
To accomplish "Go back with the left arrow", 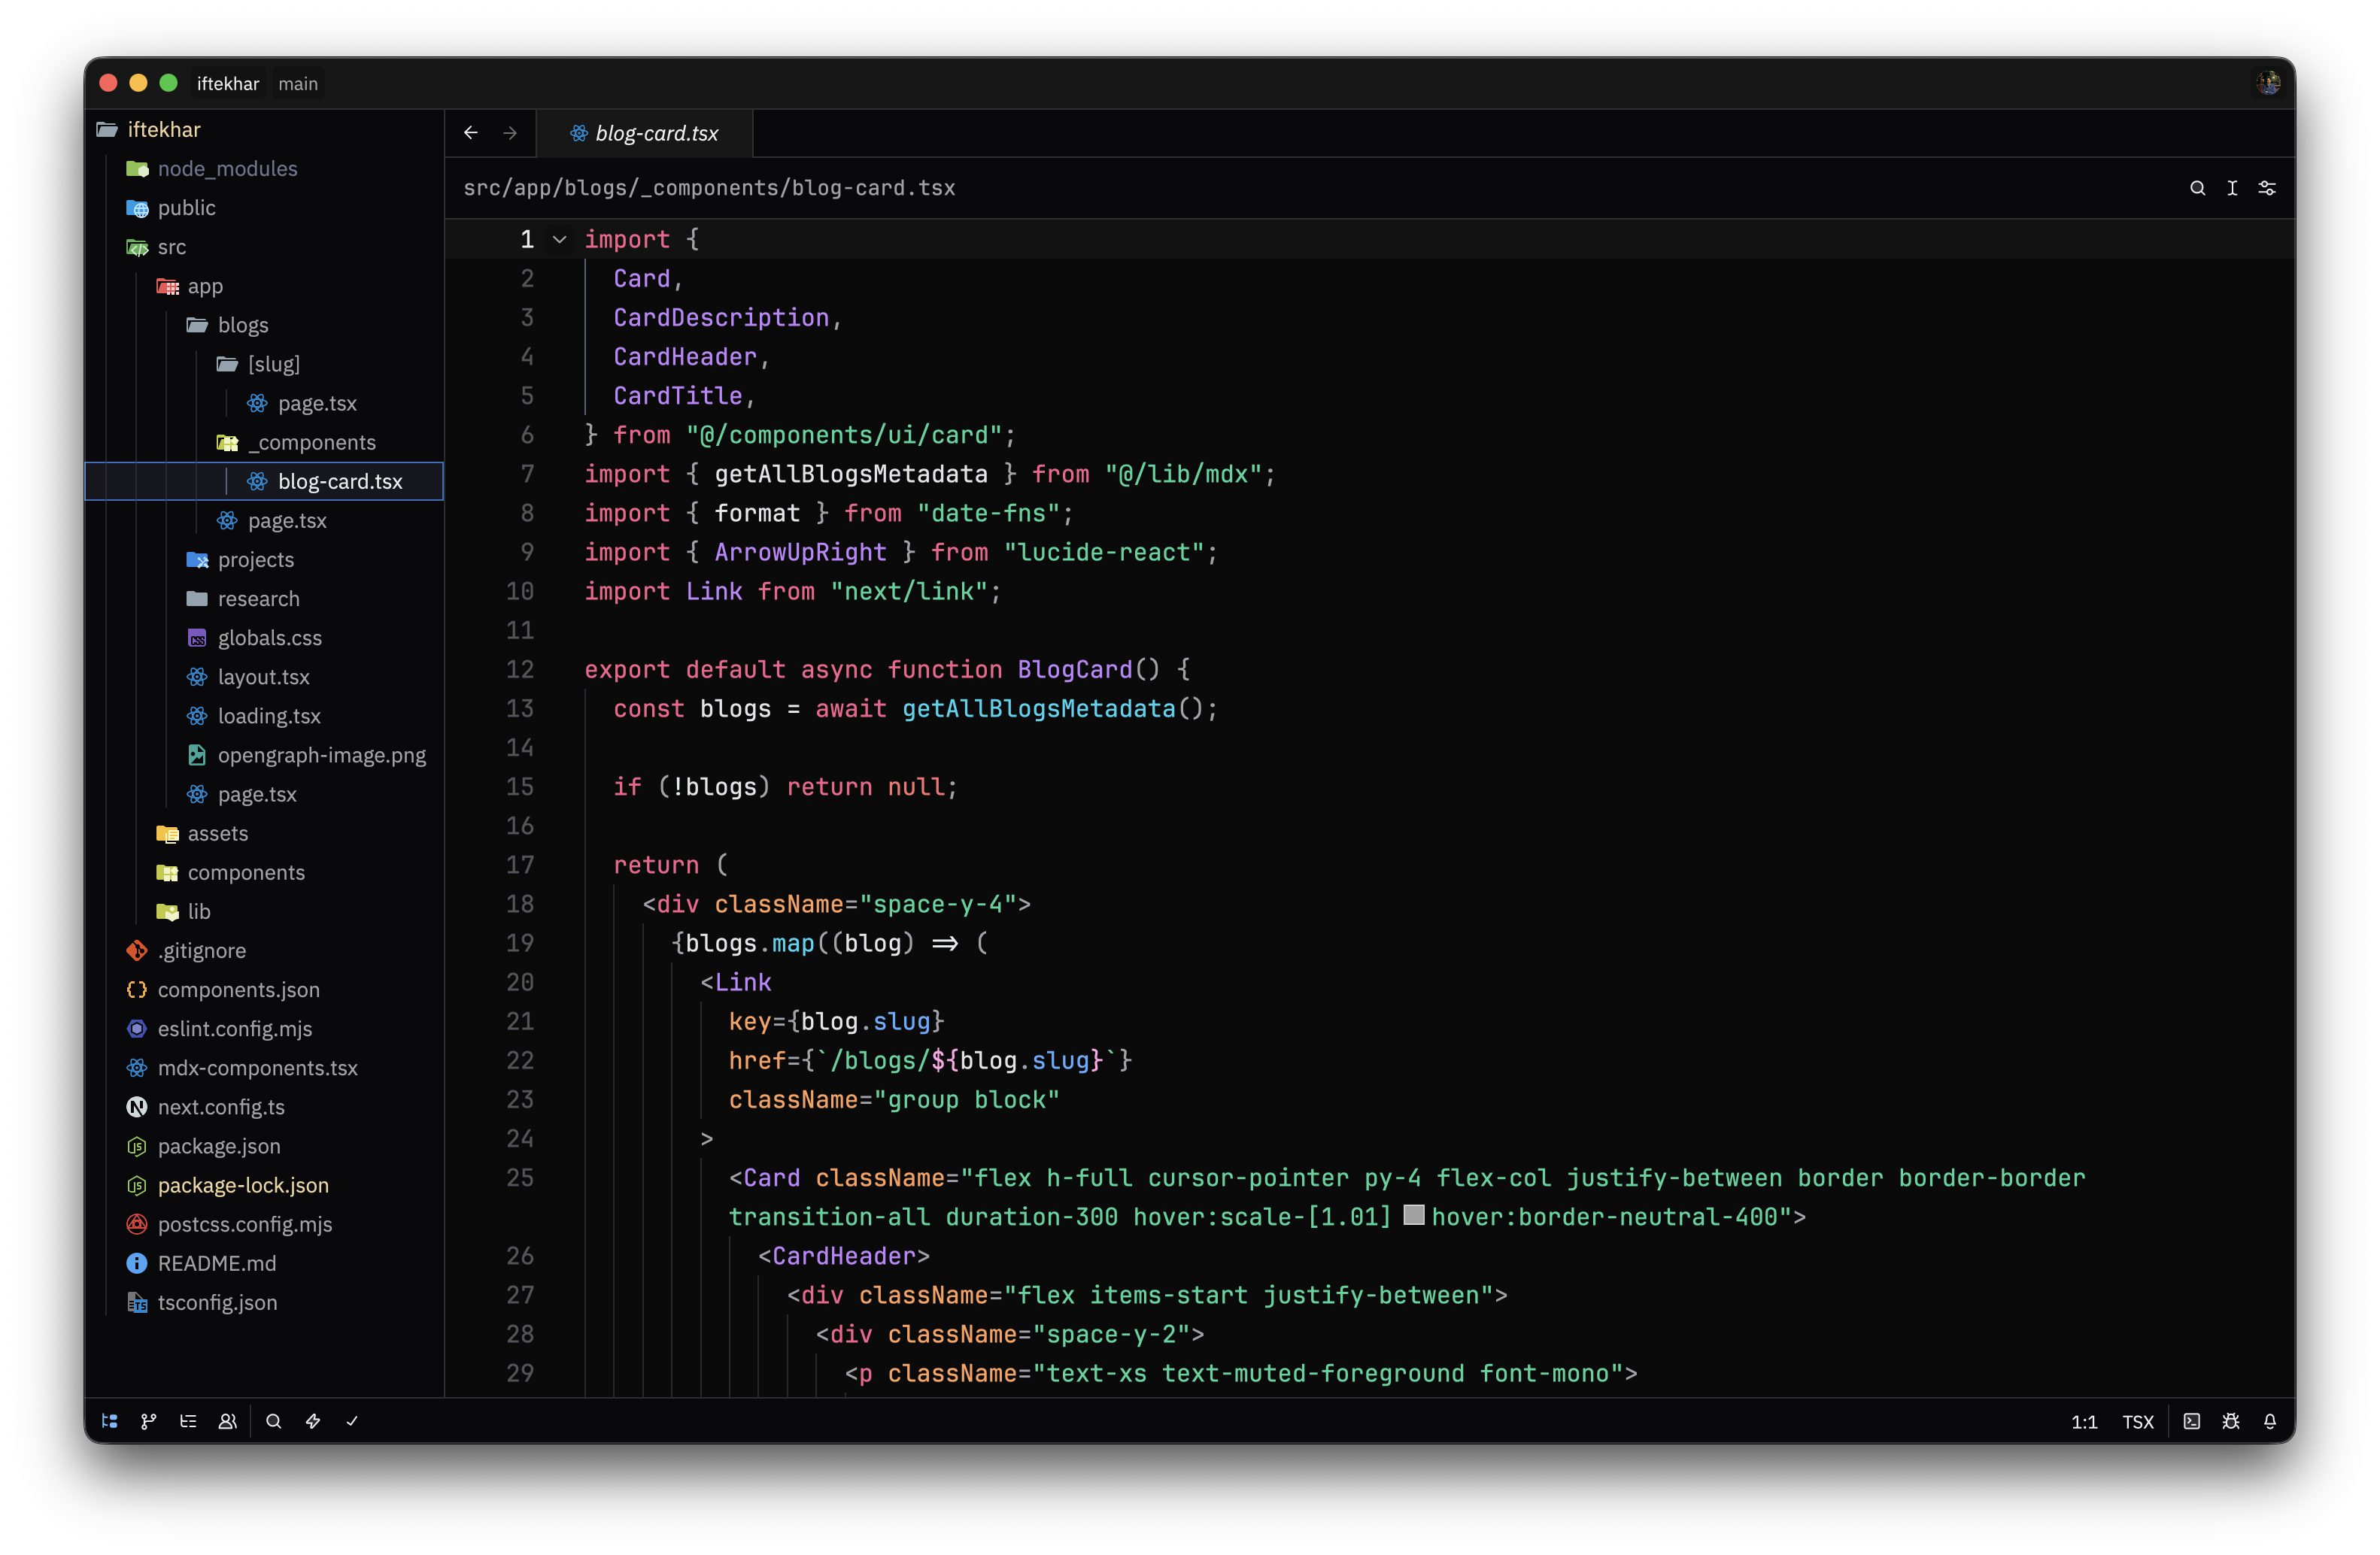I will point(471,133).
